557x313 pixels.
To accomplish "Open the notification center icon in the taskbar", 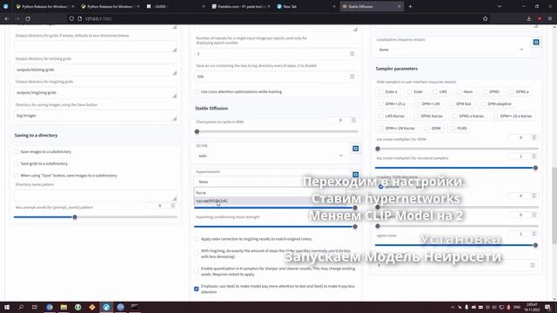I will (547, 307).
